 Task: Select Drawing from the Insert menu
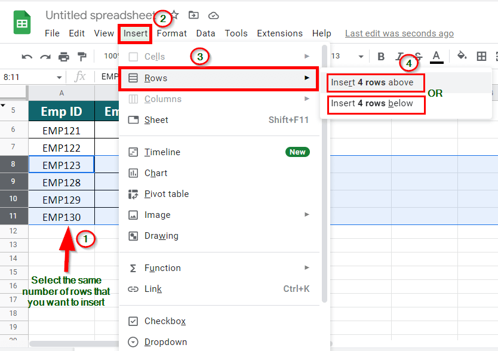[x=219, y=236]
